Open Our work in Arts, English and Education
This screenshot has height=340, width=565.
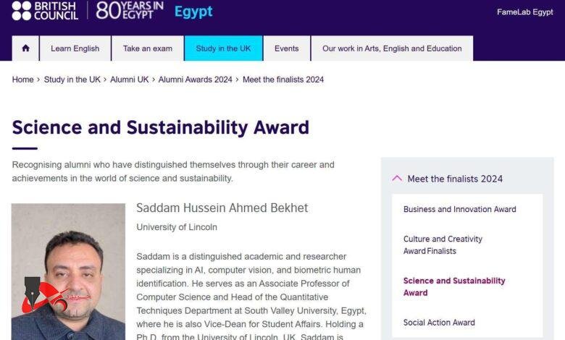[392, 48]
